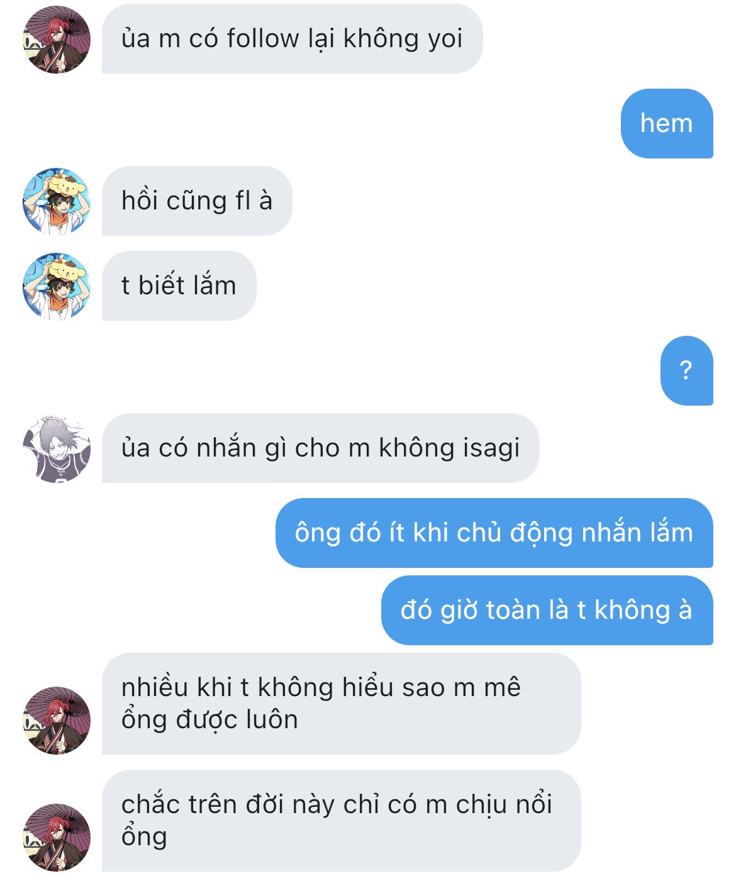
Task: Tap Pompompurin-hat avatar beside 't biết lắm'
Action: [x=57, y=286]
